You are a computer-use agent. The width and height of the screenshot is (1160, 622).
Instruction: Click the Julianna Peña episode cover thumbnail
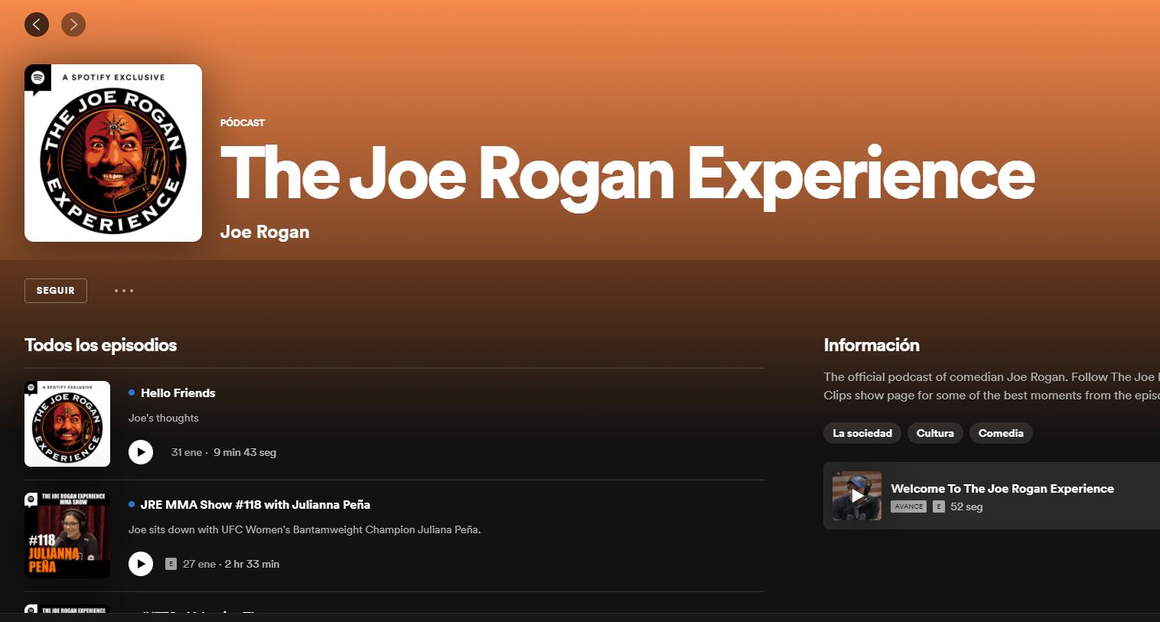click(x=67, y=535)
